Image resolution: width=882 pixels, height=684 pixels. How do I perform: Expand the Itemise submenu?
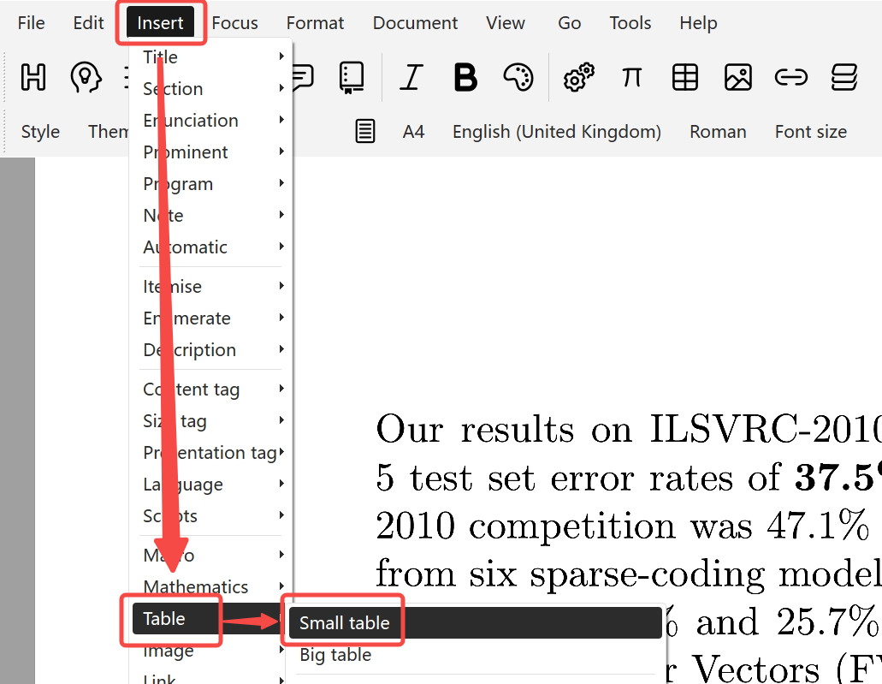(x=211, y=286)
